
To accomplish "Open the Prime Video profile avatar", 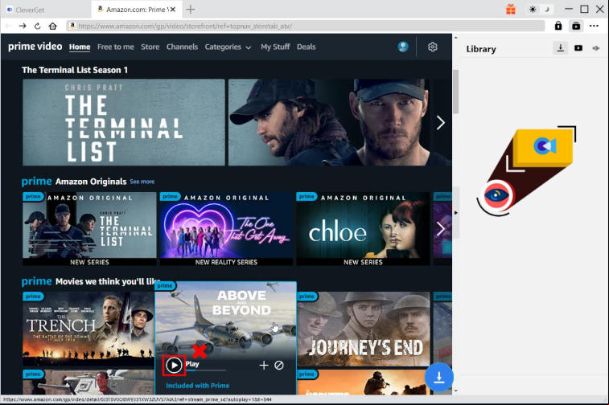I will [x=403, y=47].
